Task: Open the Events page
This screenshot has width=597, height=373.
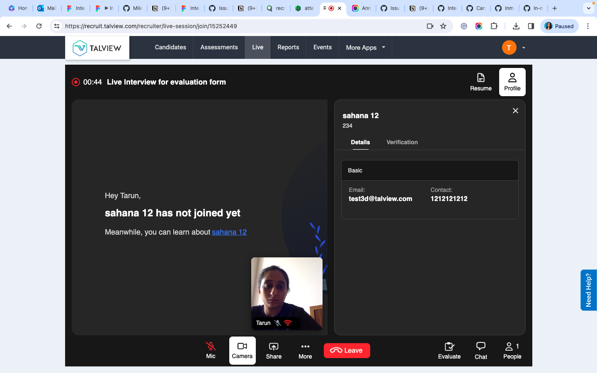Action: pyautogui.click(x=323, y=47)
